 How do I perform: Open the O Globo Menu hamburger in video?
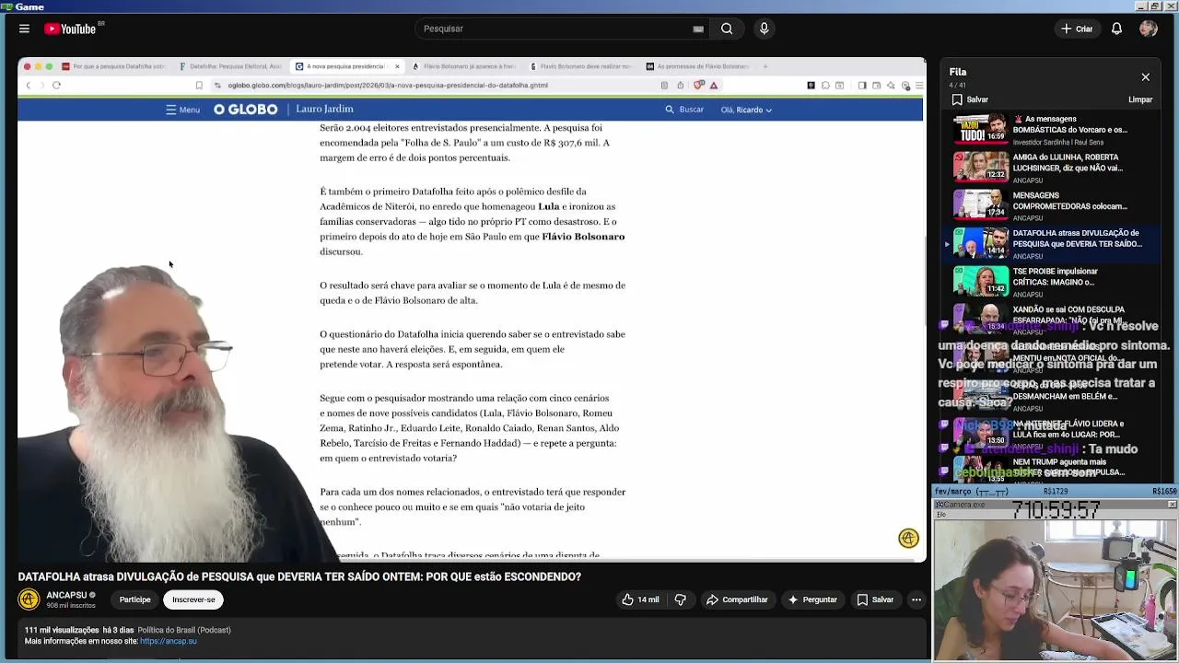point(182,110)
